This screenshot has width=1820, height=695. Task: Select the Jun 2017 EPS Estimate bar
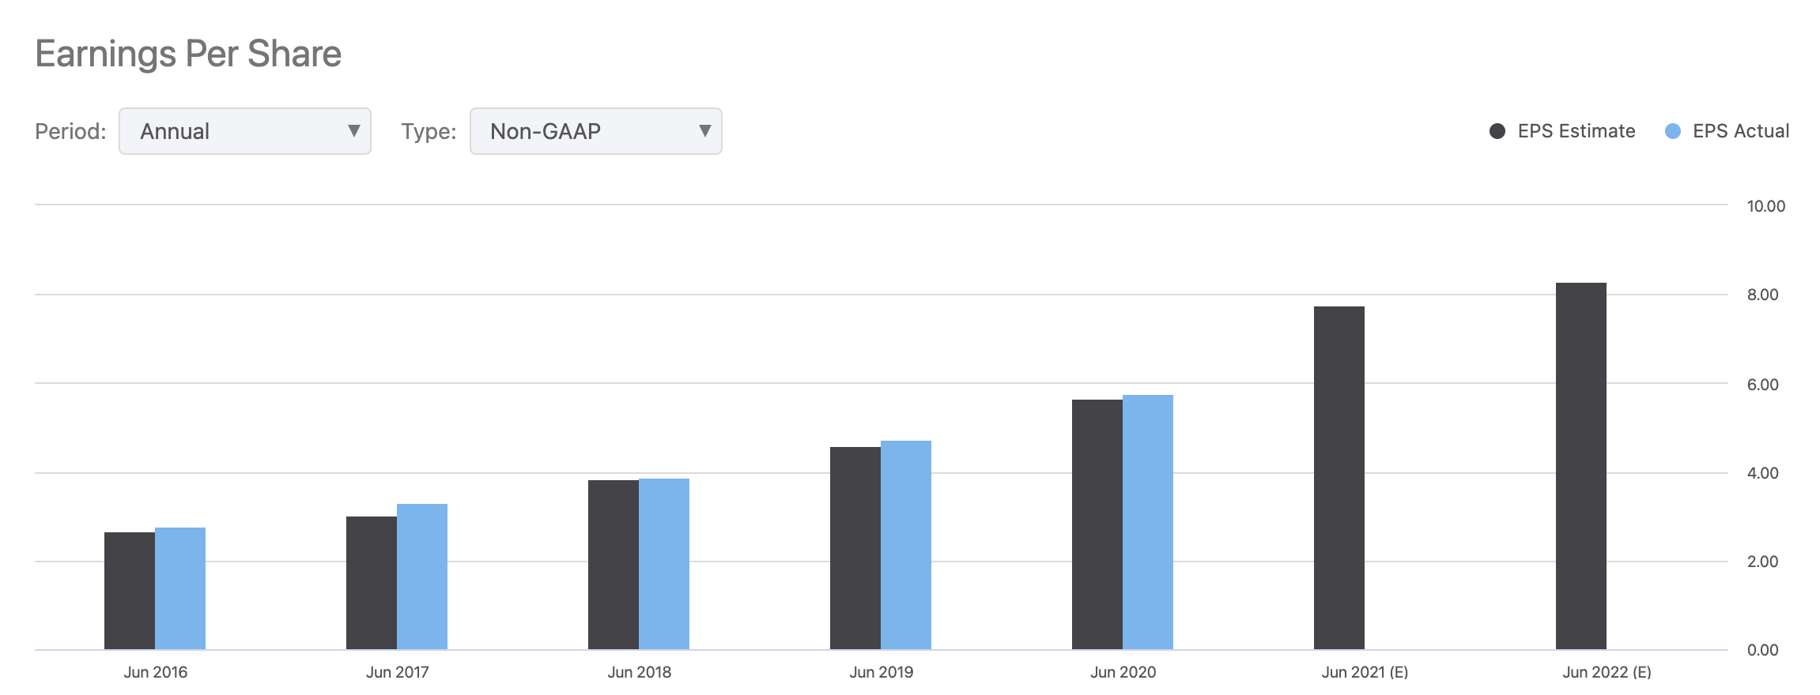pyautogui.click(x=372, y=583)
